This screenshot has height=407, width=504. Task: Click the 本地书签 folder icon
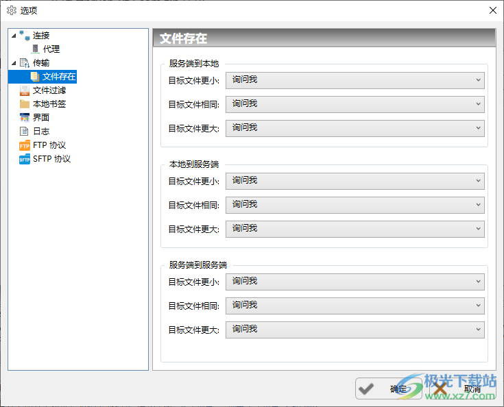click(25, 103)
